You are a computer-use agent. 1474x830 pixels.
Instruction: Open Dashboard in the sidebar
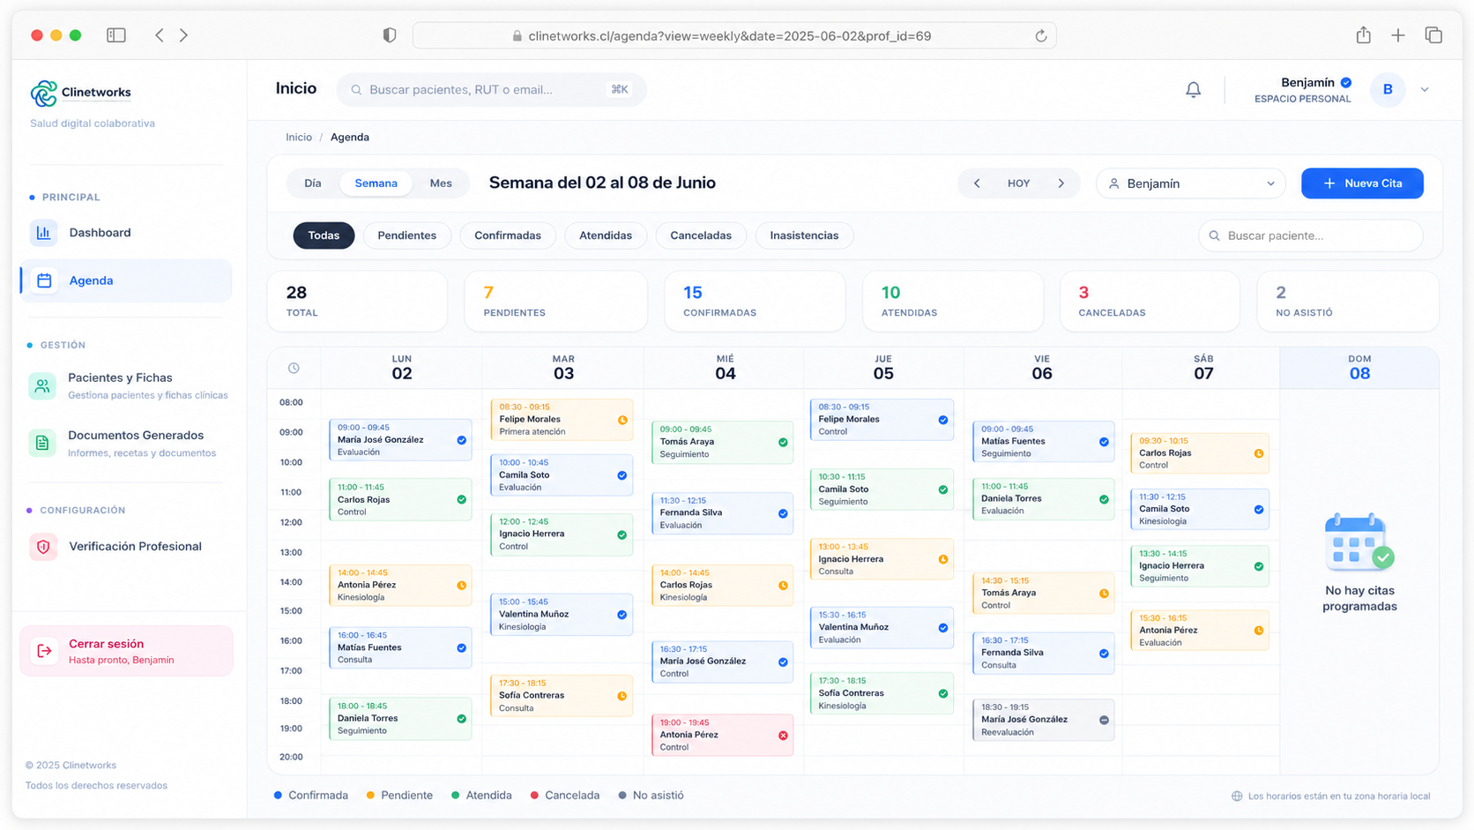tap(126, 233)
